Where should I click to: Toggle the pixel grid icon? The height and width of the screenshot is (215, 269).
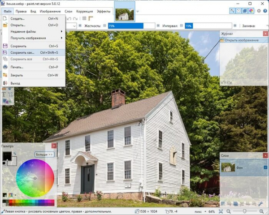pos(84,18)
